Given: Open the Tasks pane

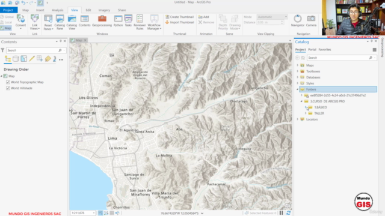Looking at the screenshot, I should (x=128, y=21).
